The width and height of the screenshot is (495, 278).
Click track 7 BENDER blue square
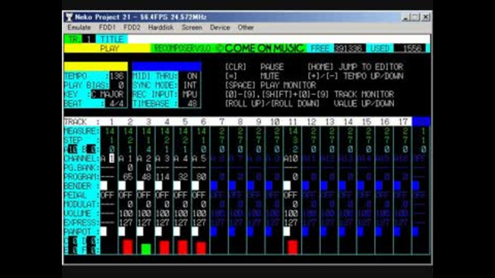coord(213,186)
